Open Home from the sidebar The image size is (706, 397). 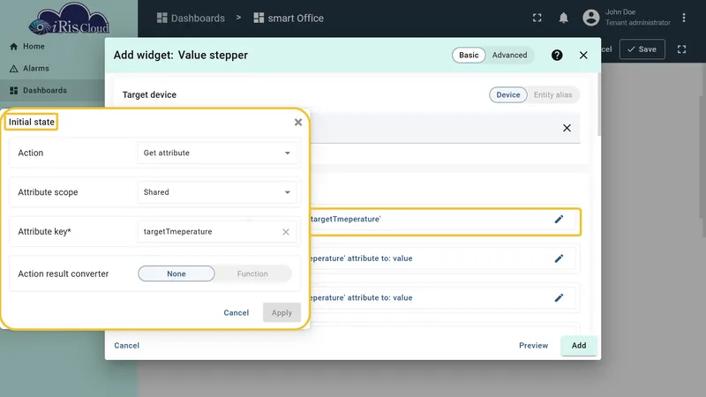(27, 47)
